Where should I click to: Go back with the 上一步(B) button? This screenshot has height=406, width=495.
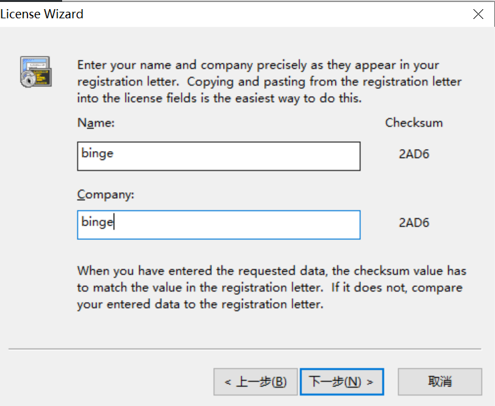click(x=255, y=382)
